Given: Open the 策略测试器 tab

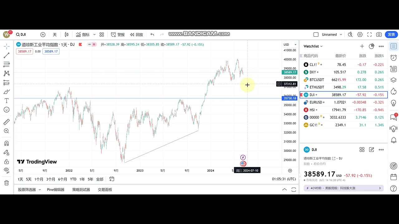Looking at the screenshot, I should click(x=81, y=189).
